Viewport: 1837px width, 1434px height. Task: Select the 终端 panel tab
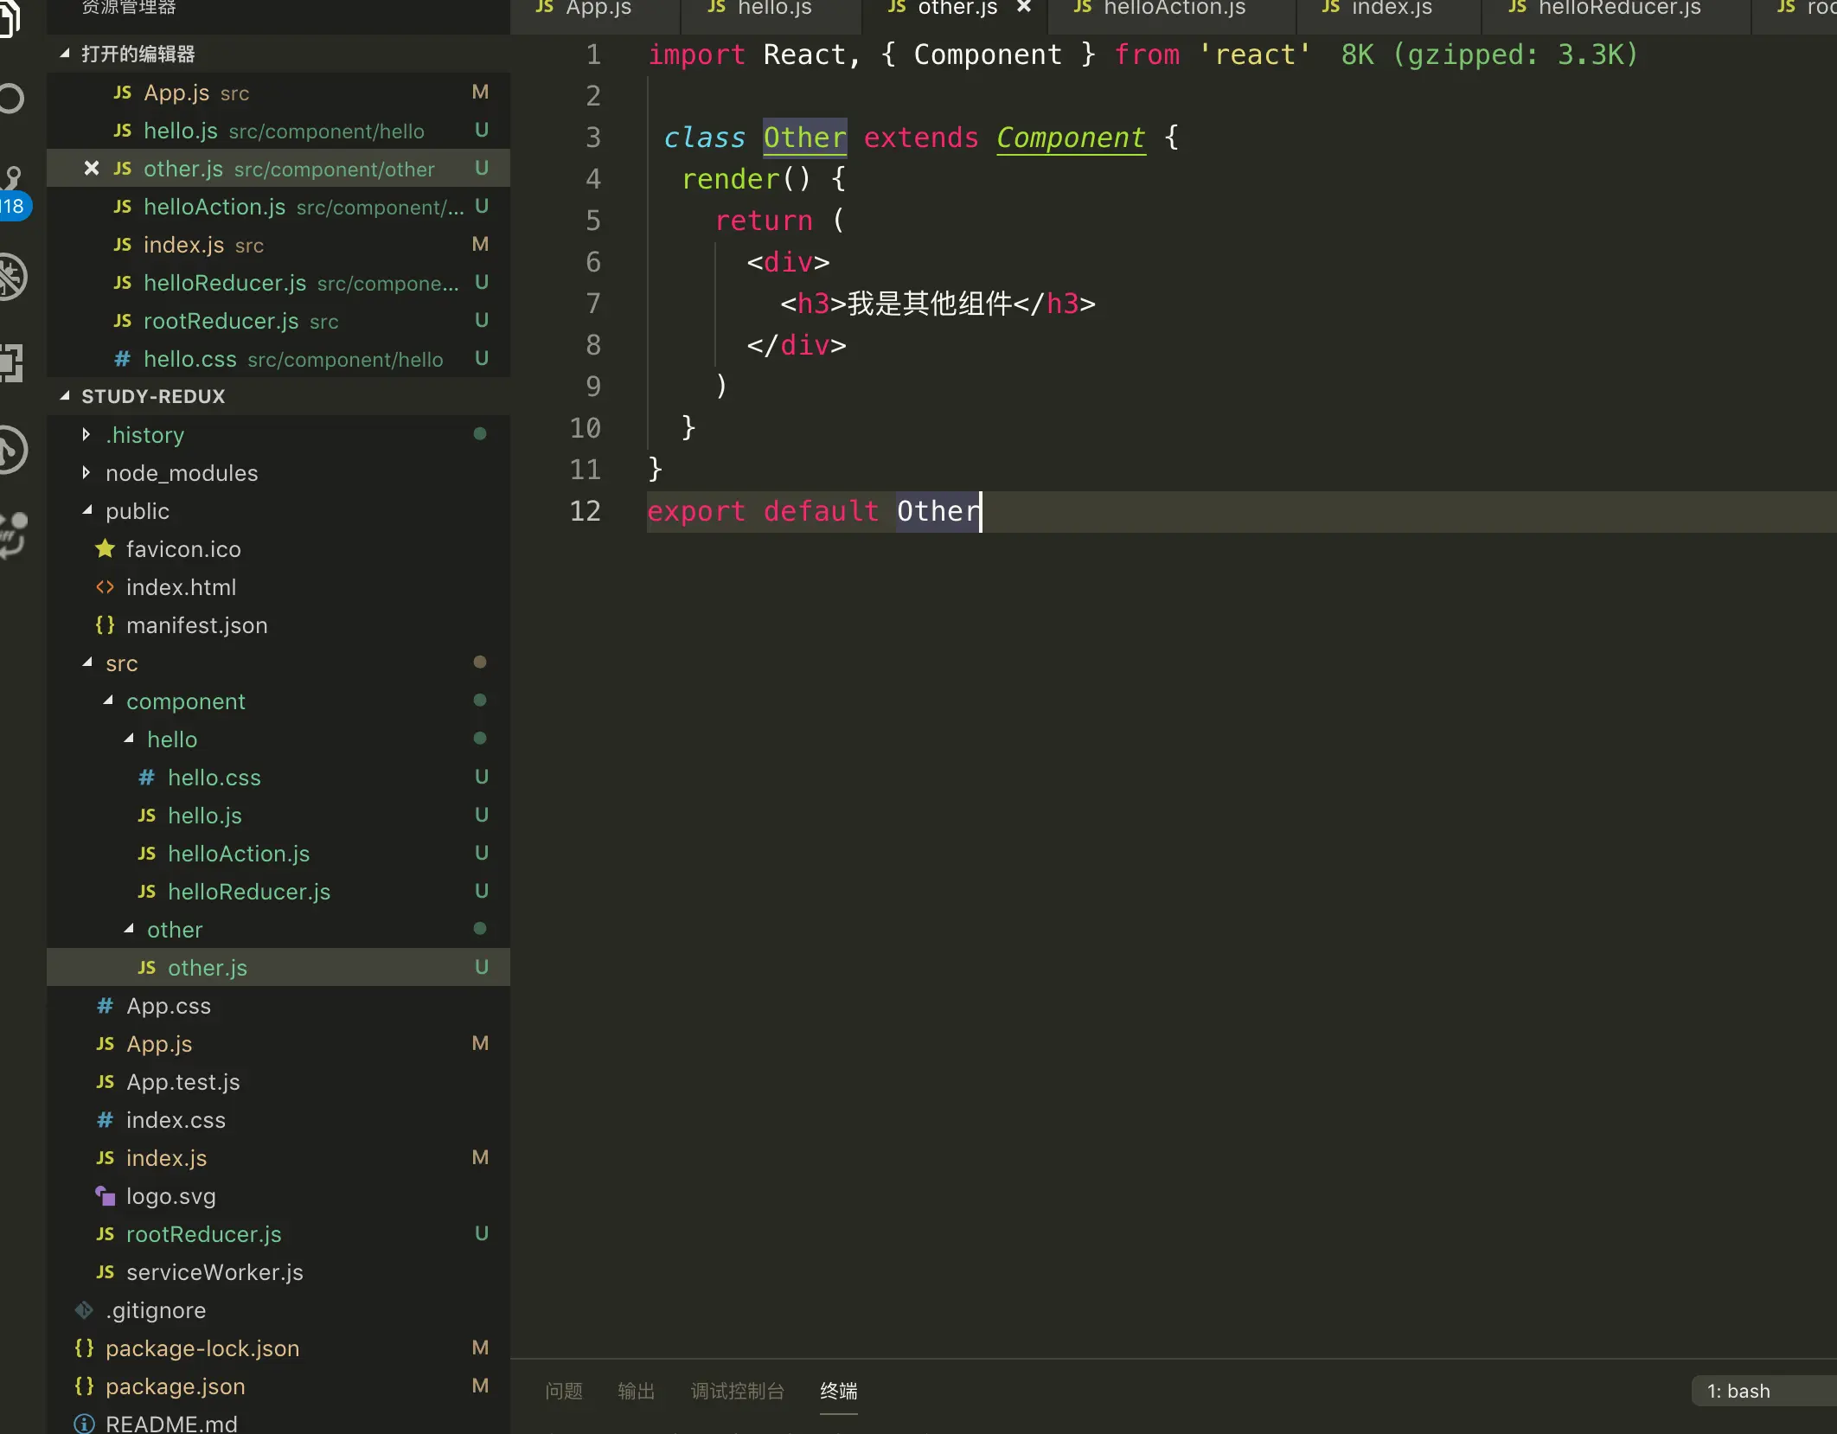tap(839, 1391)
